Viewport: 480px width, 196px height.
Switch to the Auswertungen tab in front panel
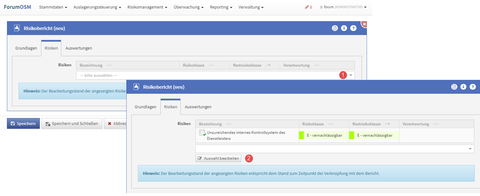(198, 107)
